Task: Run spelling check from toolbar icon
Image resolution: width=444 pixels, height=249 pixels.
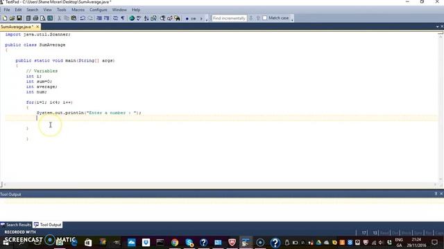Action: pos(139,18)
